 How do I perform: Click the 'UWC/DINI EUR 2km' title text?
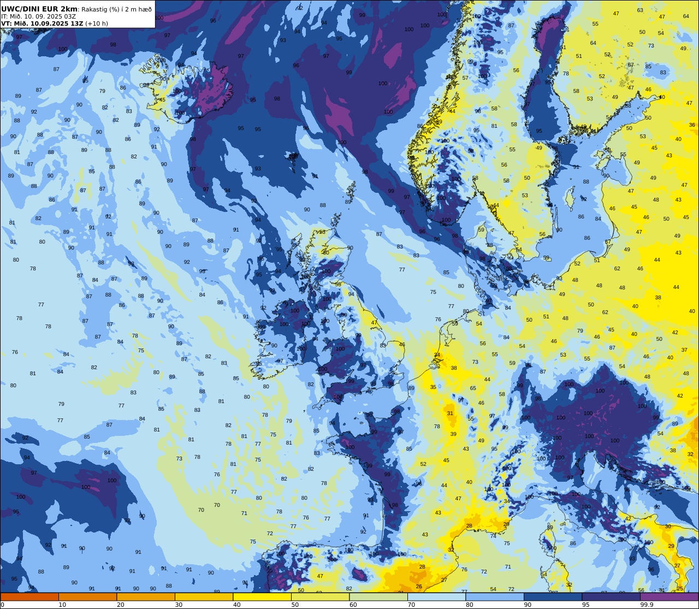click(39, 9)
